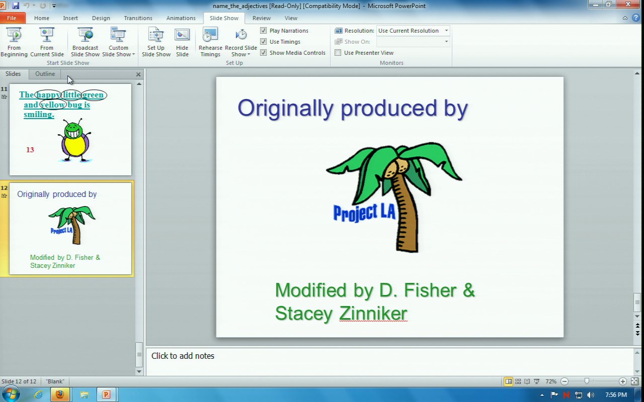Open the Outline tab in the left pane
This screenshot has height=402, width=644.
(x=45, y=74)
